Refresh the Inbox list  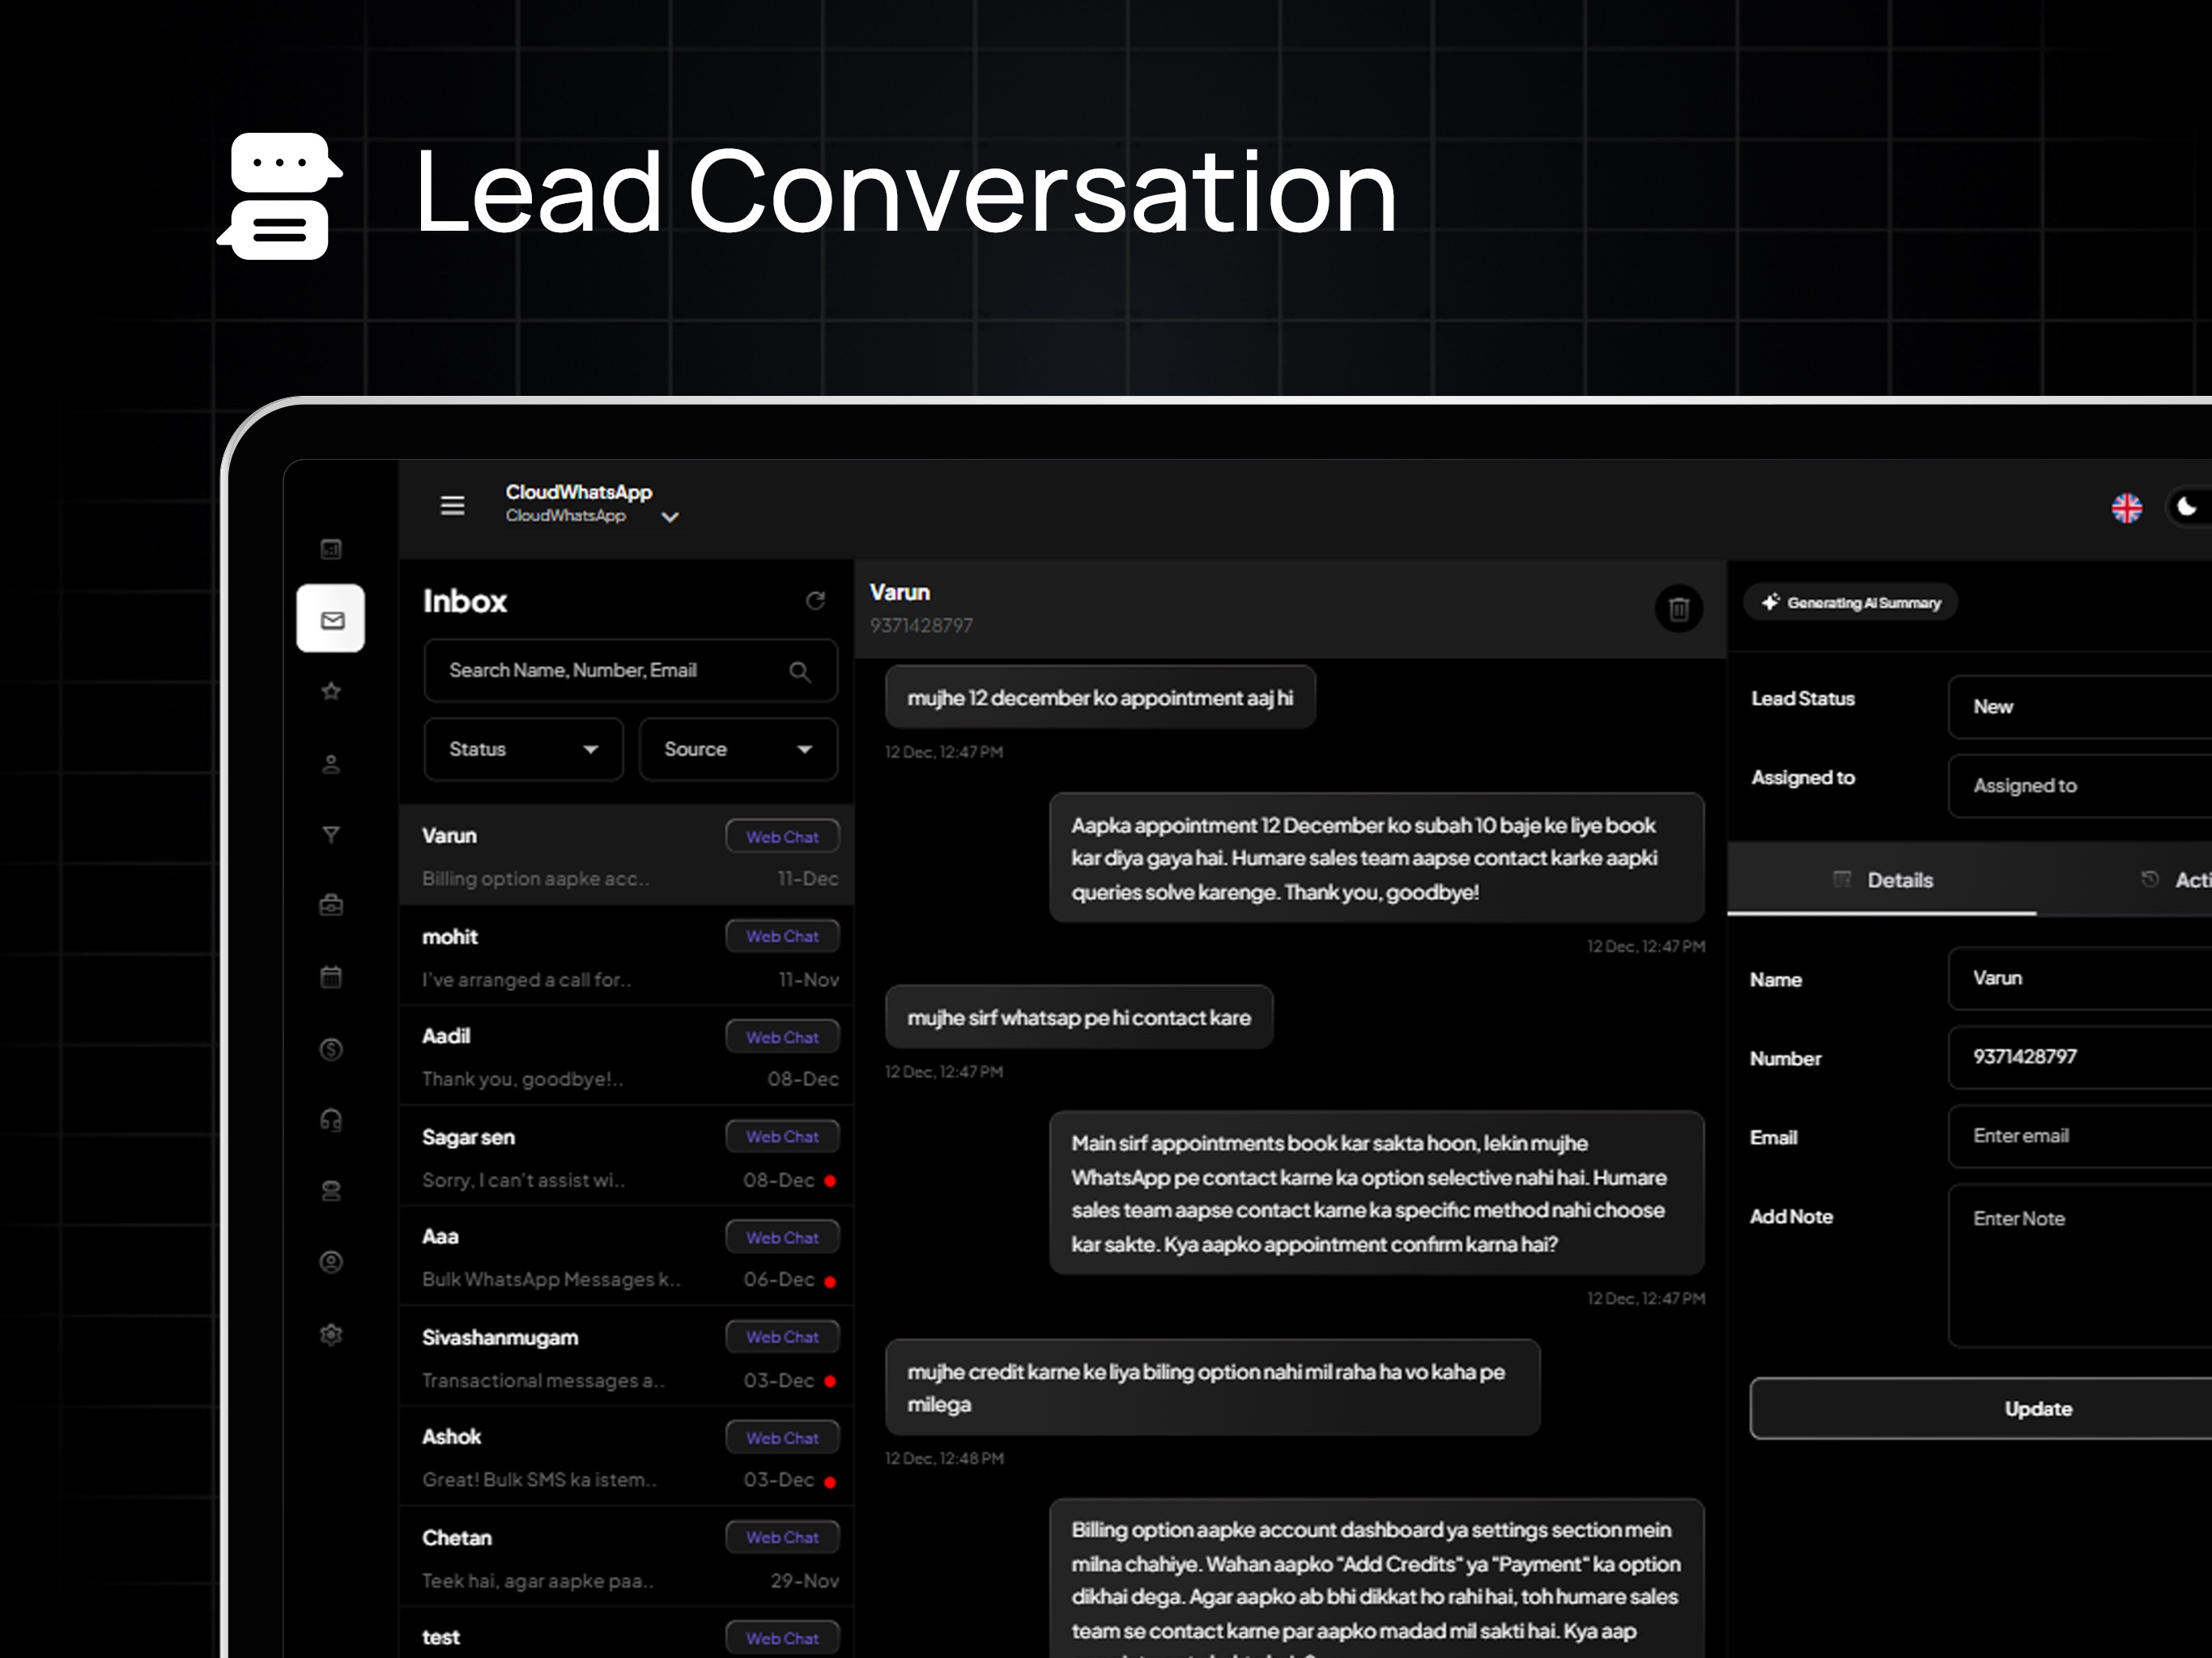pos(815,600)
